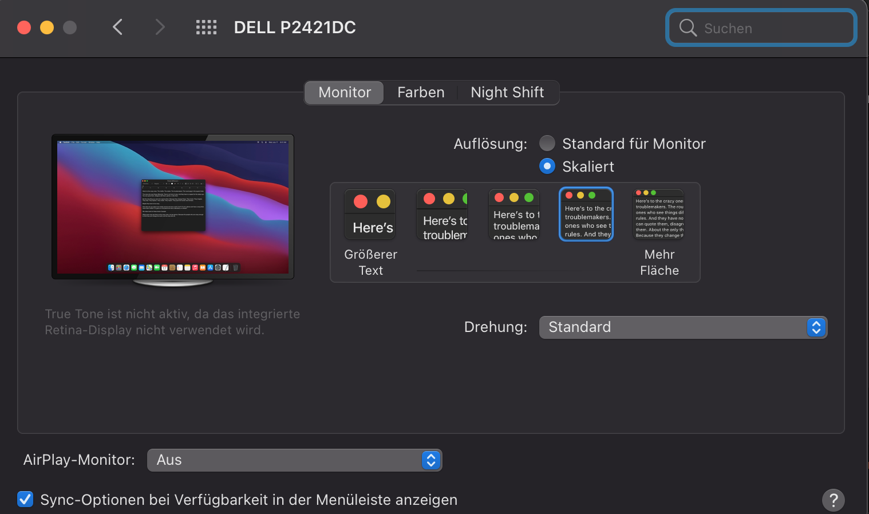This screenshot has height=514, width=869.
Task: Close the window with red button
Action: 24,27
